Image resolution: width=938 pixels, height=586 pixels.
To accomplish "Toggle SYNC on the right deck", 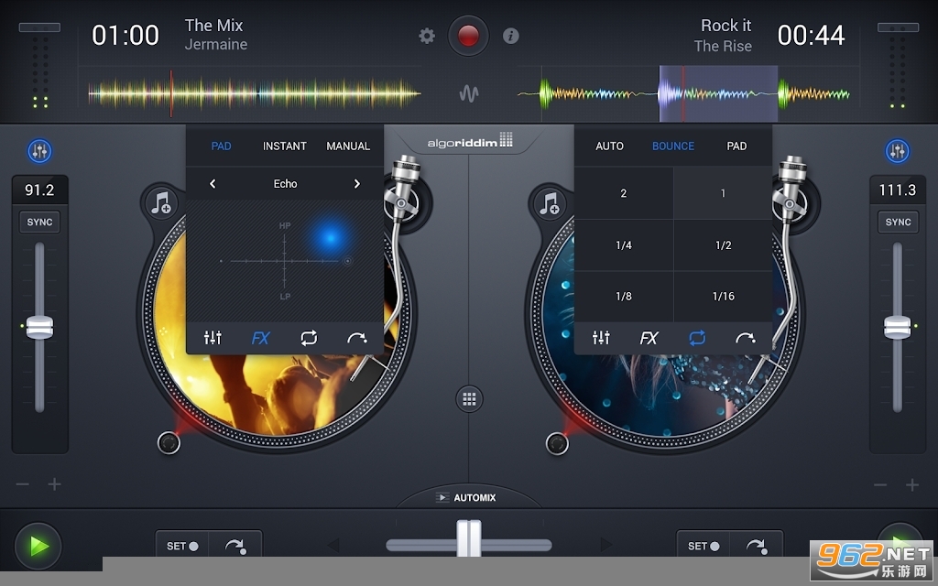I will coord(898,222).
